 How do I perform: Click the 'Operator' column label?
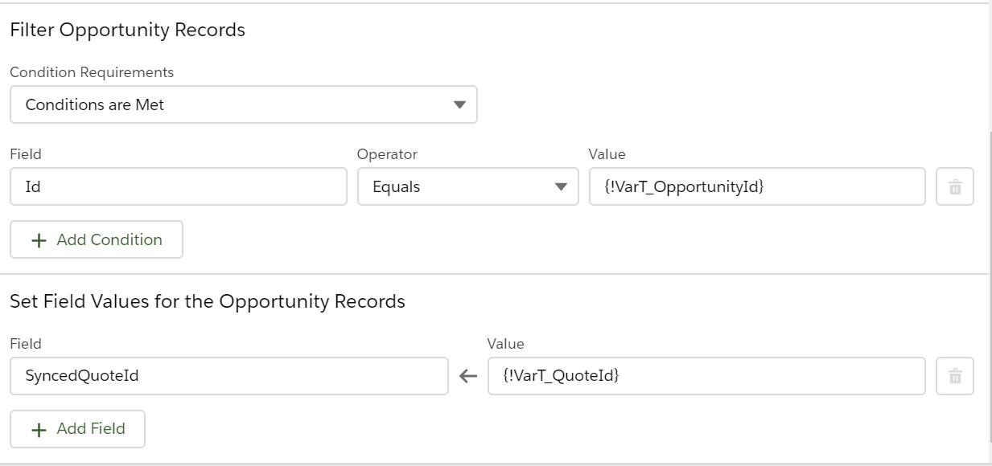coord(387,154)
